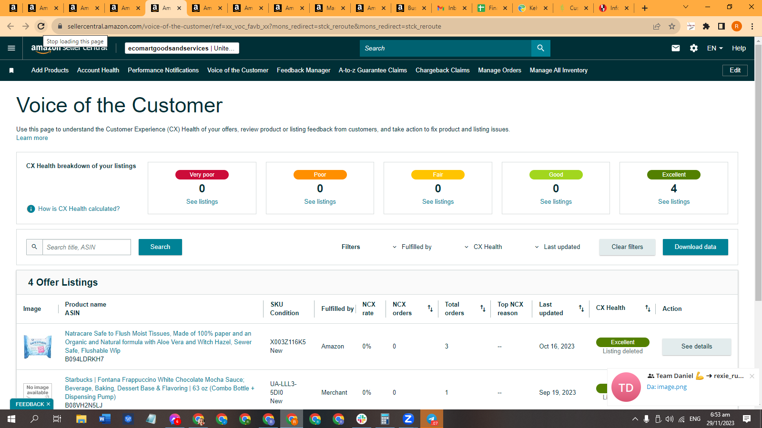
Task: Open Zoom from the taskbar
Action: [408, 419]
